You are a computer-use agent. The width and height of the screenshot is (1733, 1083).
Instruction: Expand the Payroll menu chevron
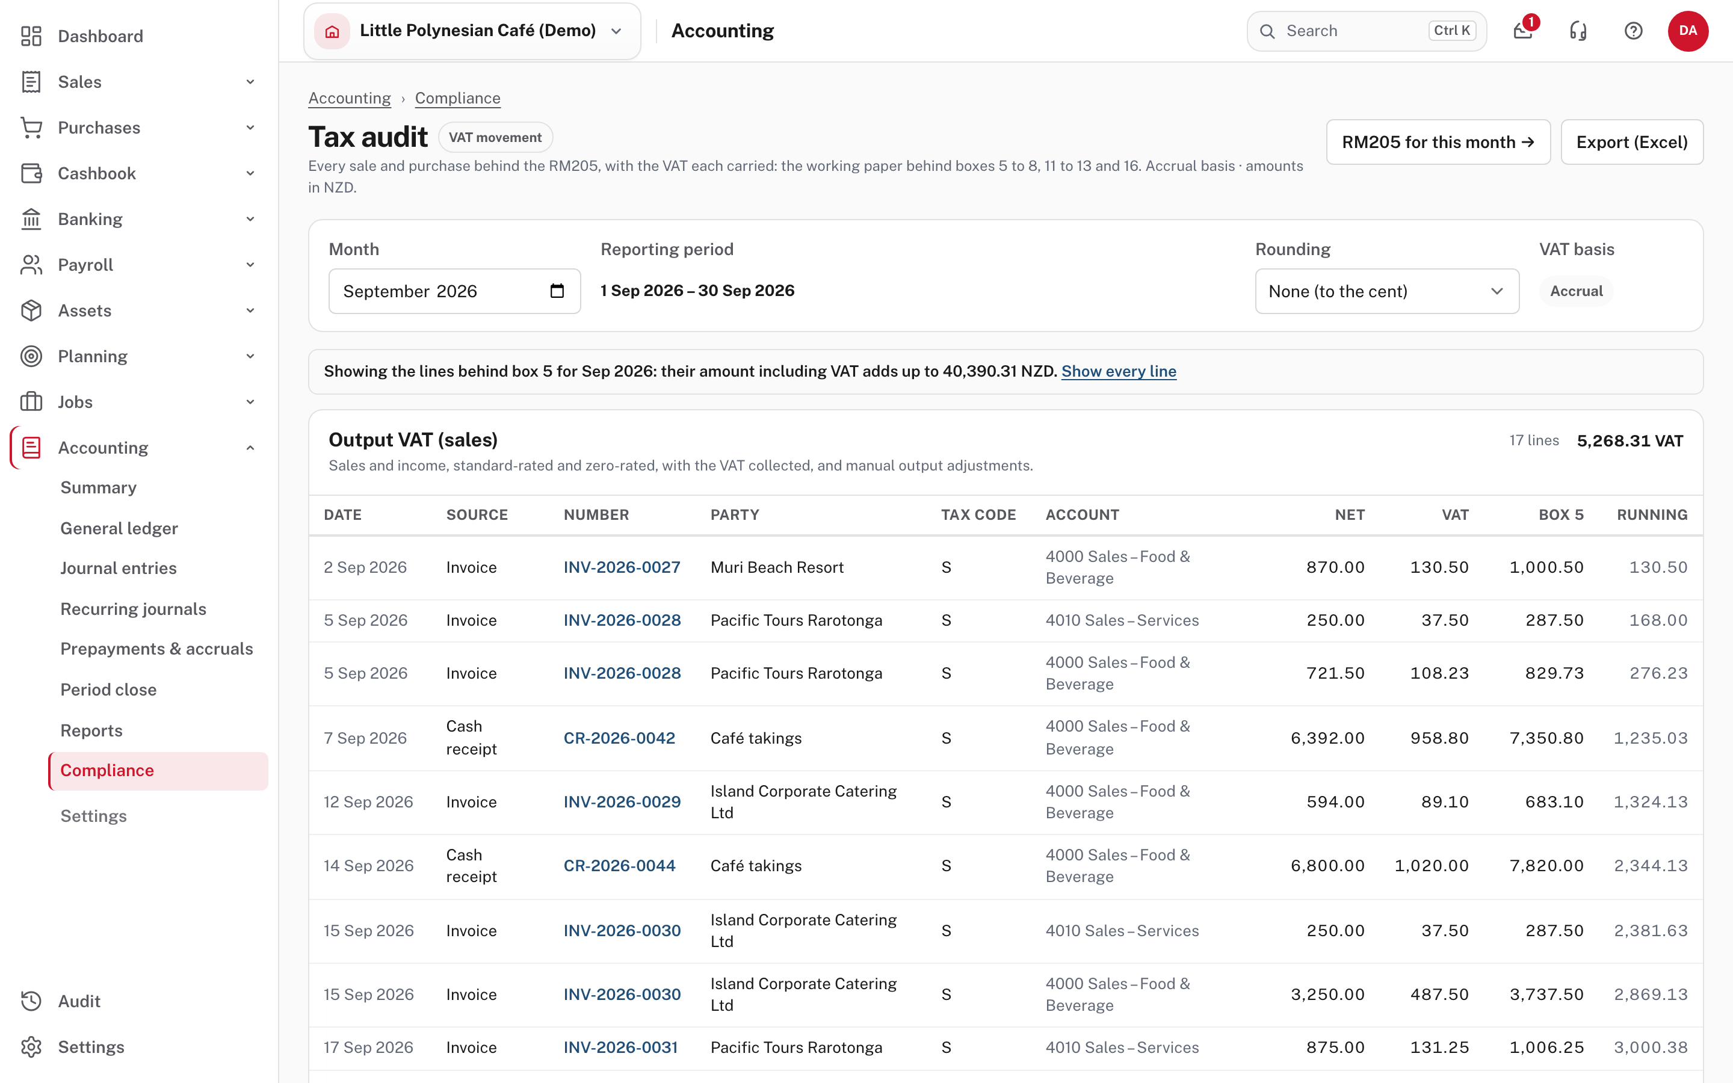pos(250,265)
